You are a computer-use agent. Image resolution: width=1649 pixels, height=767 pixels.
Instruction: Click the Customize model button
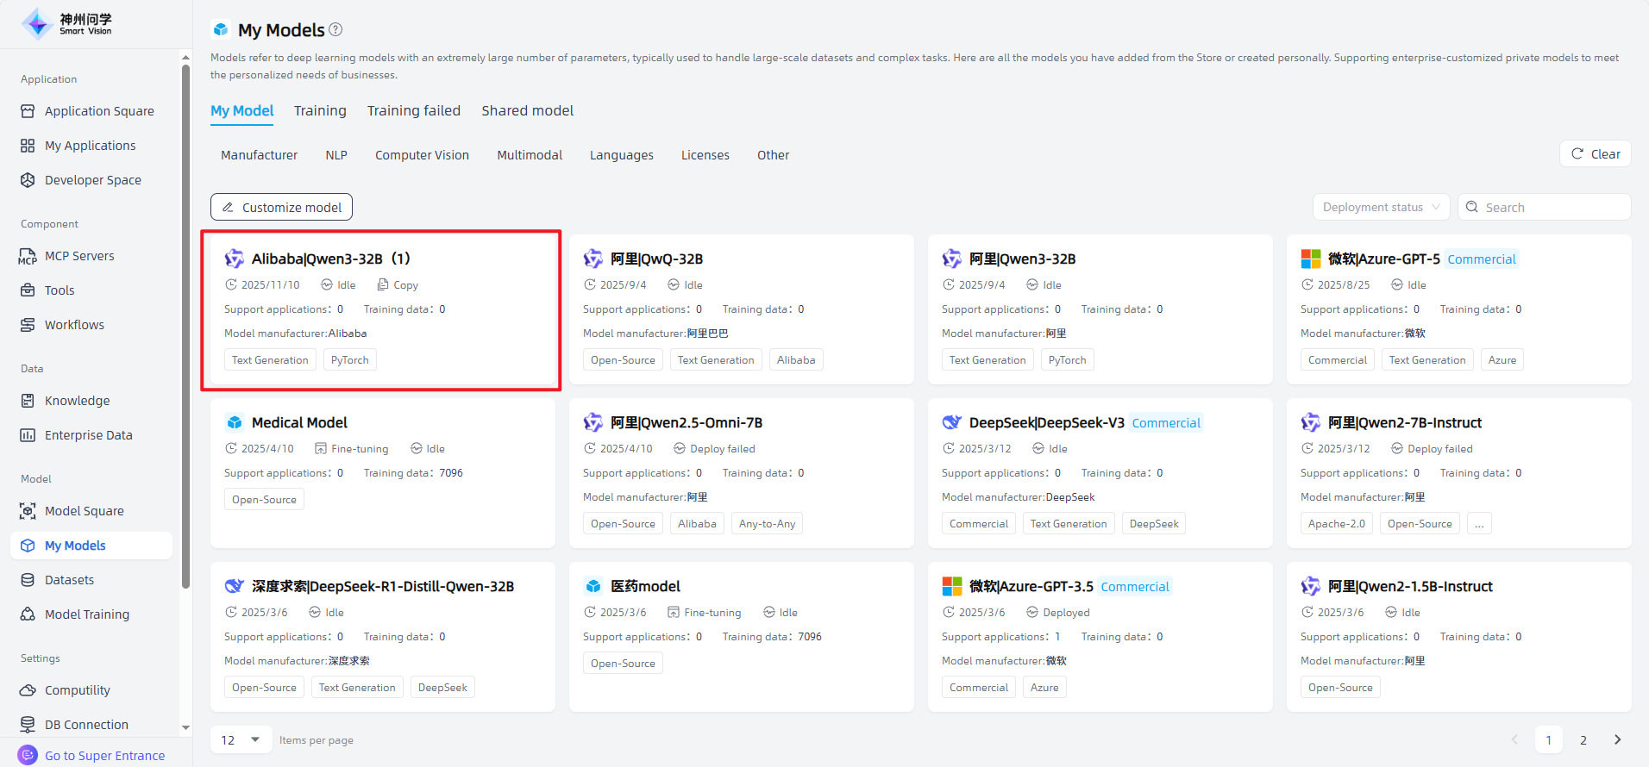point(281,208)
